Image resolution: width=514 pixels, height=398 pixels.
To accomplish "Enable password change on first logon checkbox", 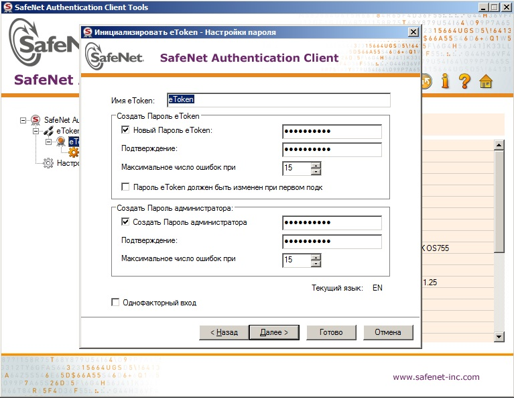I will (x=125, y=187).
